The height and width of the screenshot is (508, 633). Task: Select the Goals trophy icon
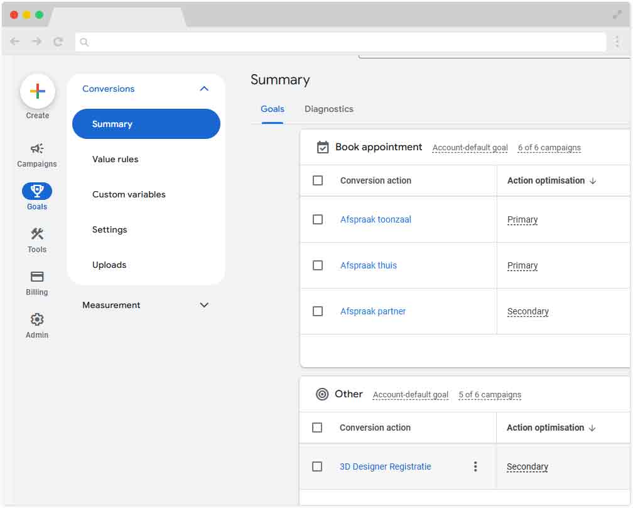pos(37,190)
